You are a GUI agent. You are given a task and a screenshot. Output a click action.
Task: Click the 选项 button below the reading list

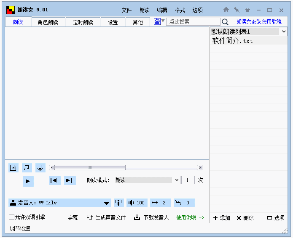coord(276,218)
